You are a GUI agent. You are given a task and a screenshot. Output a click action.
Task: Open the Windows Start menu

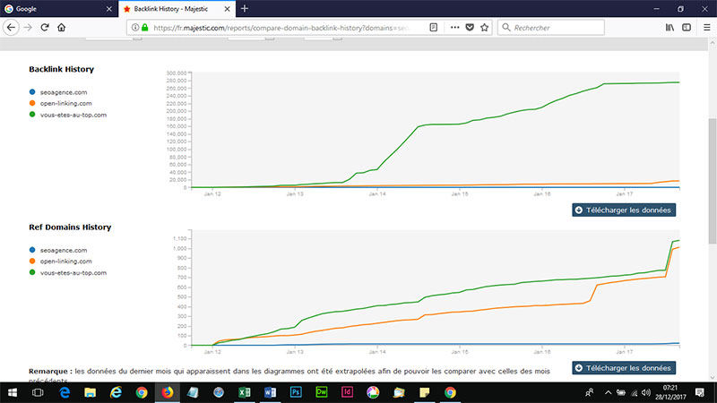tap(13, 392)
